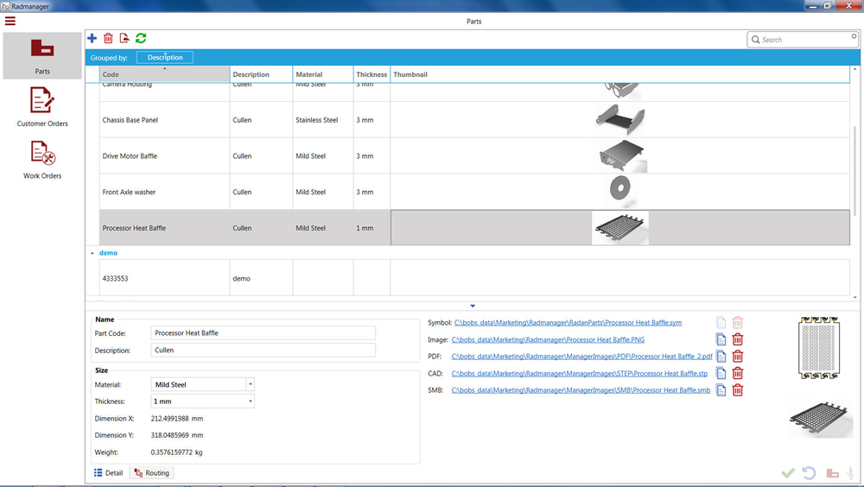Click the green refresh icon in toolbar
Screen dimensions: 864x487
point(141,38)
